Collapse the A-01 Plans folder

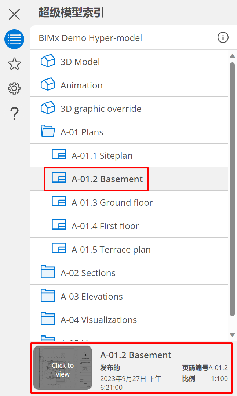(x=81, y=132)
